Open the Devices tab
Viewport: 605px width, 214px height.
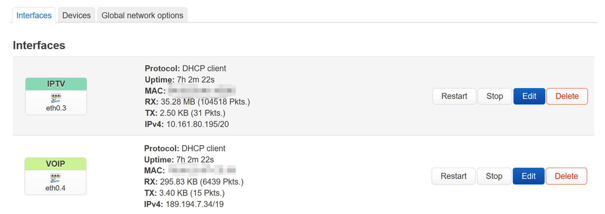coord(76,15)
